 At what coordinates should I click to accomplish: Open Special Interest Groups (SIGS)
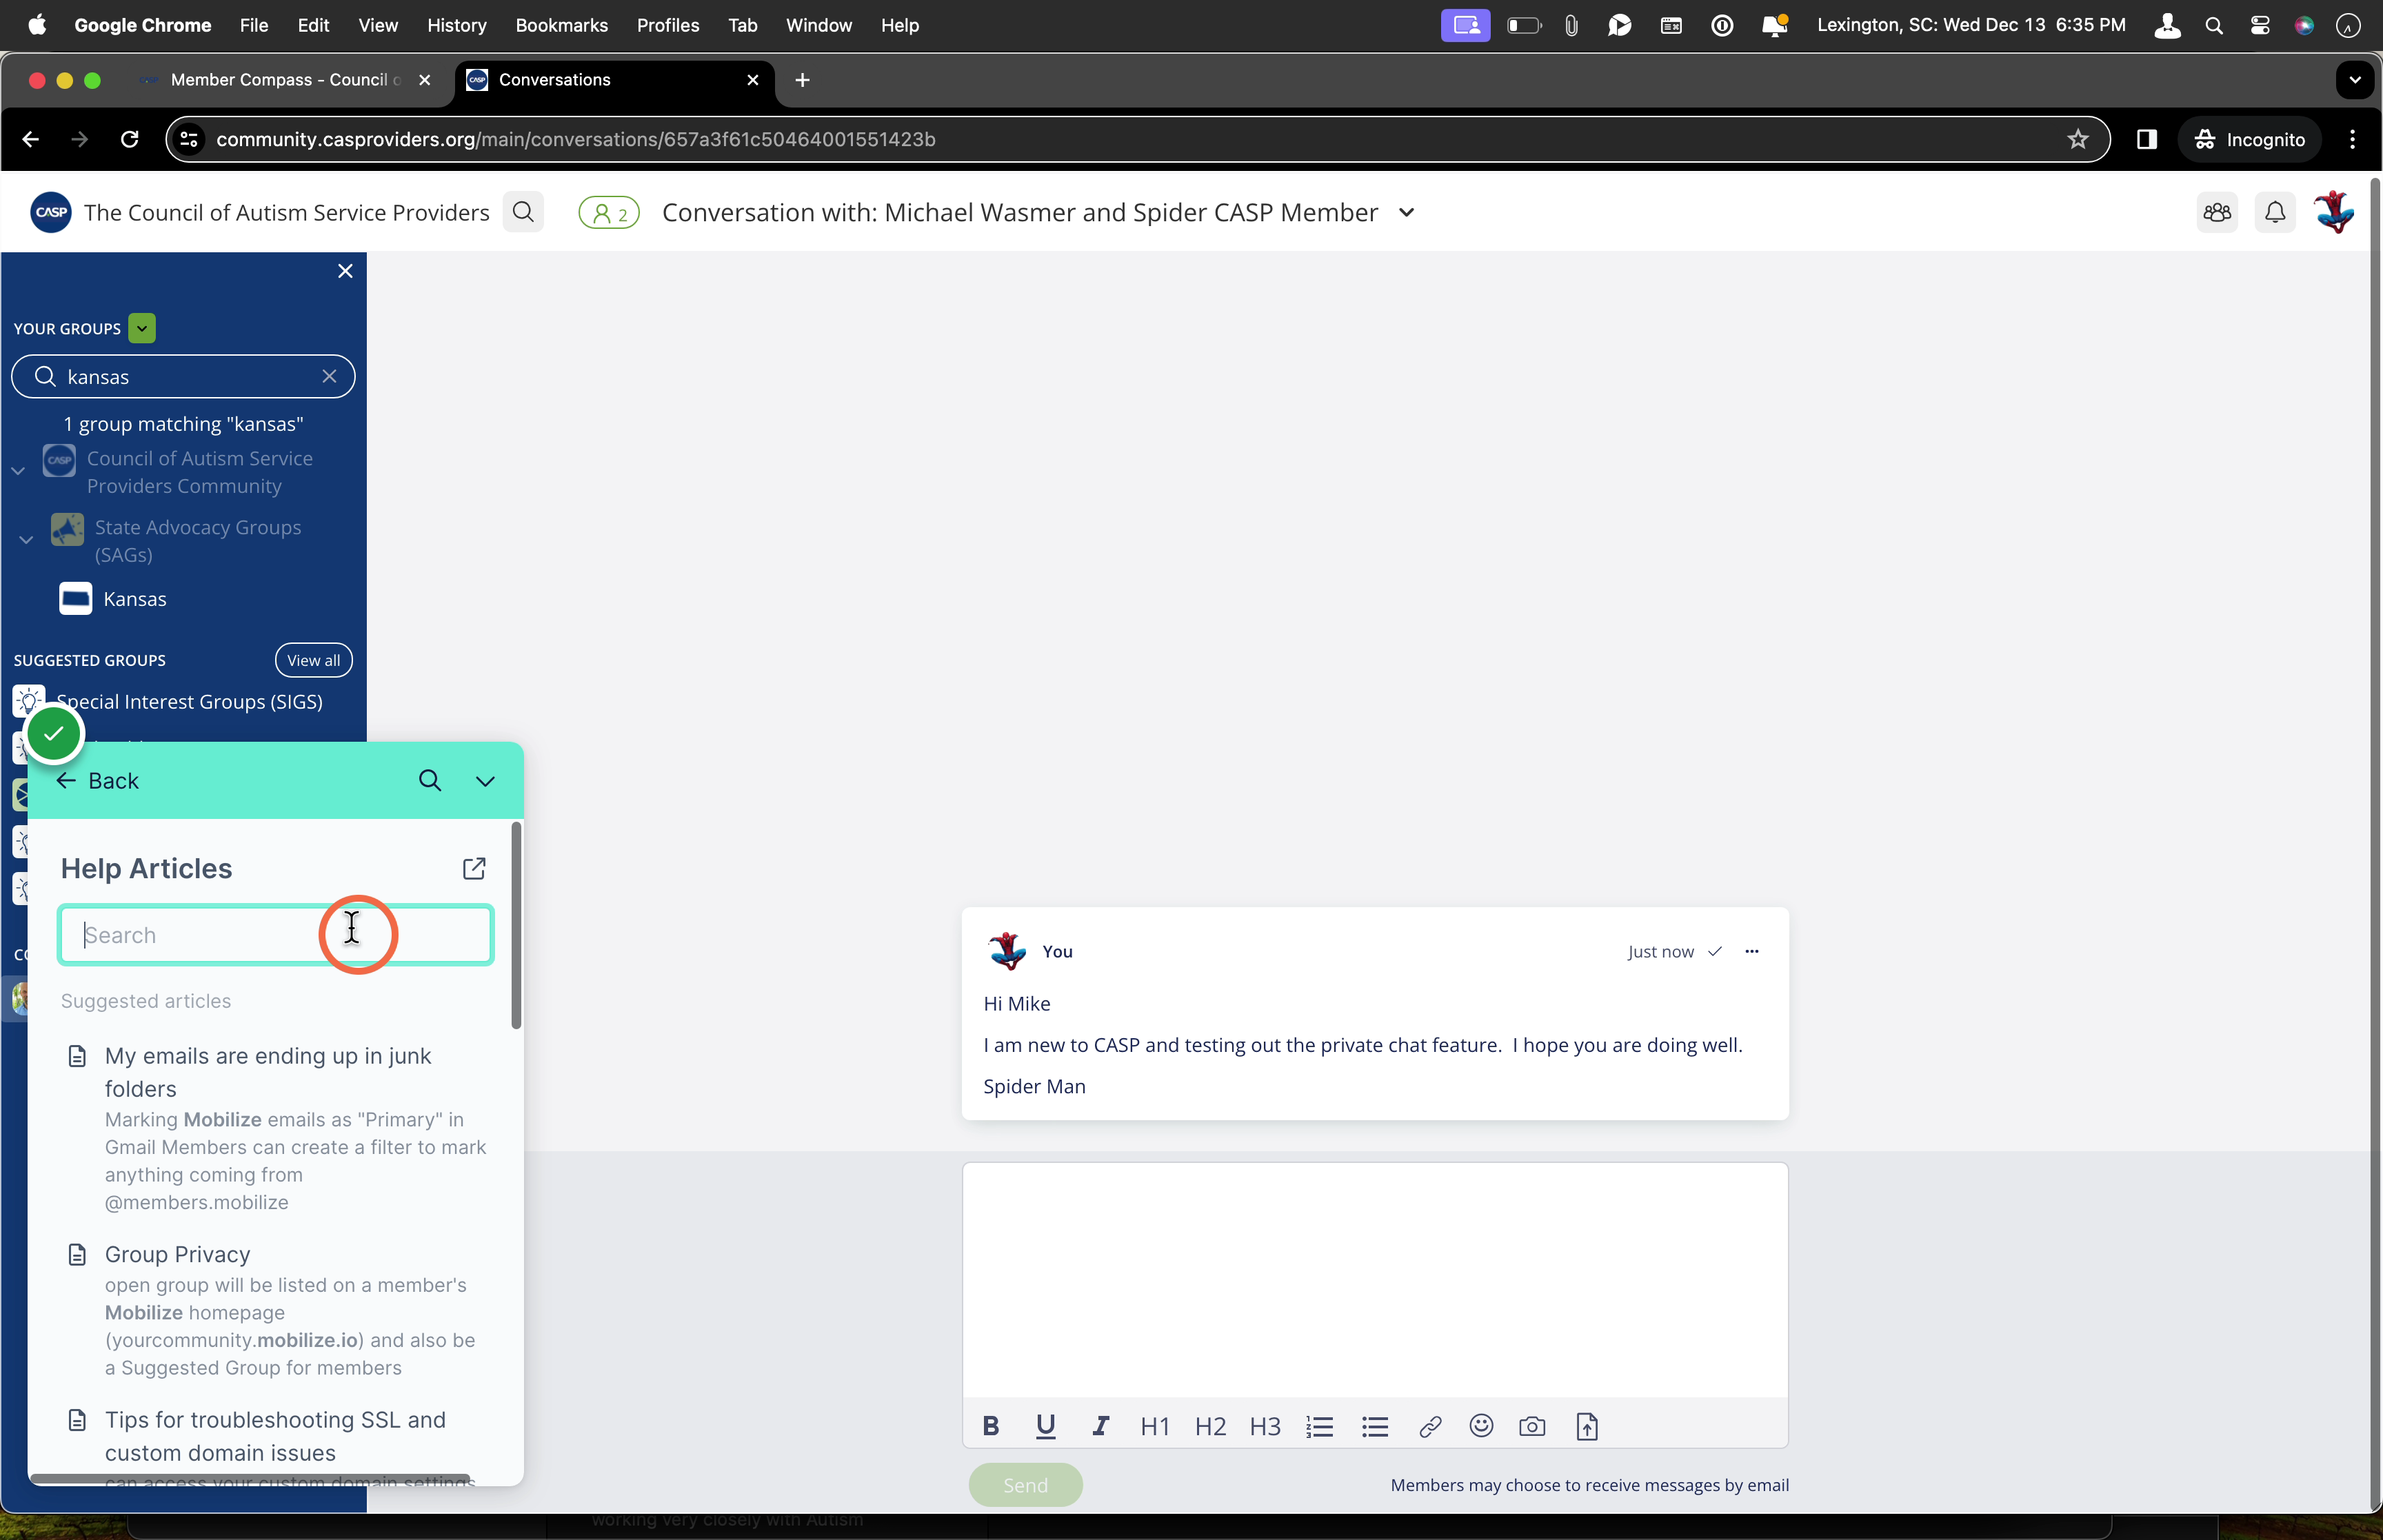pos(189,701)
